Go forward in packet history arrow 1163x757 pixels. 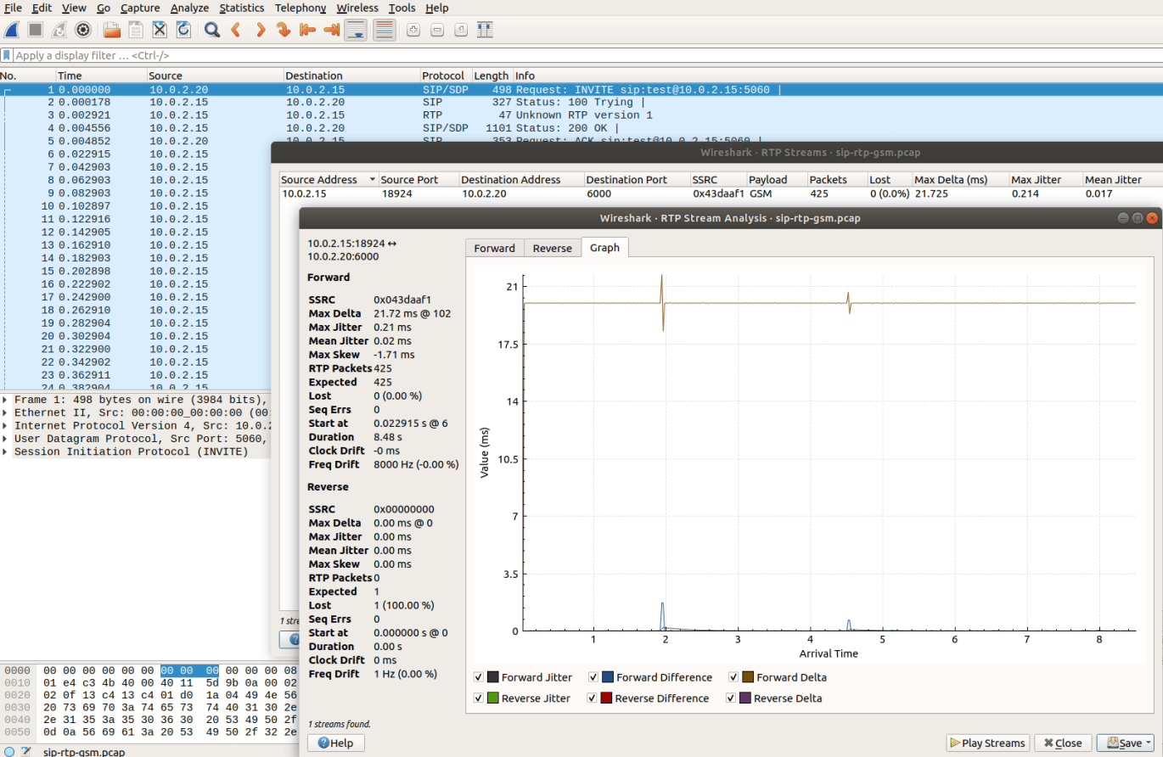(260, 31)
